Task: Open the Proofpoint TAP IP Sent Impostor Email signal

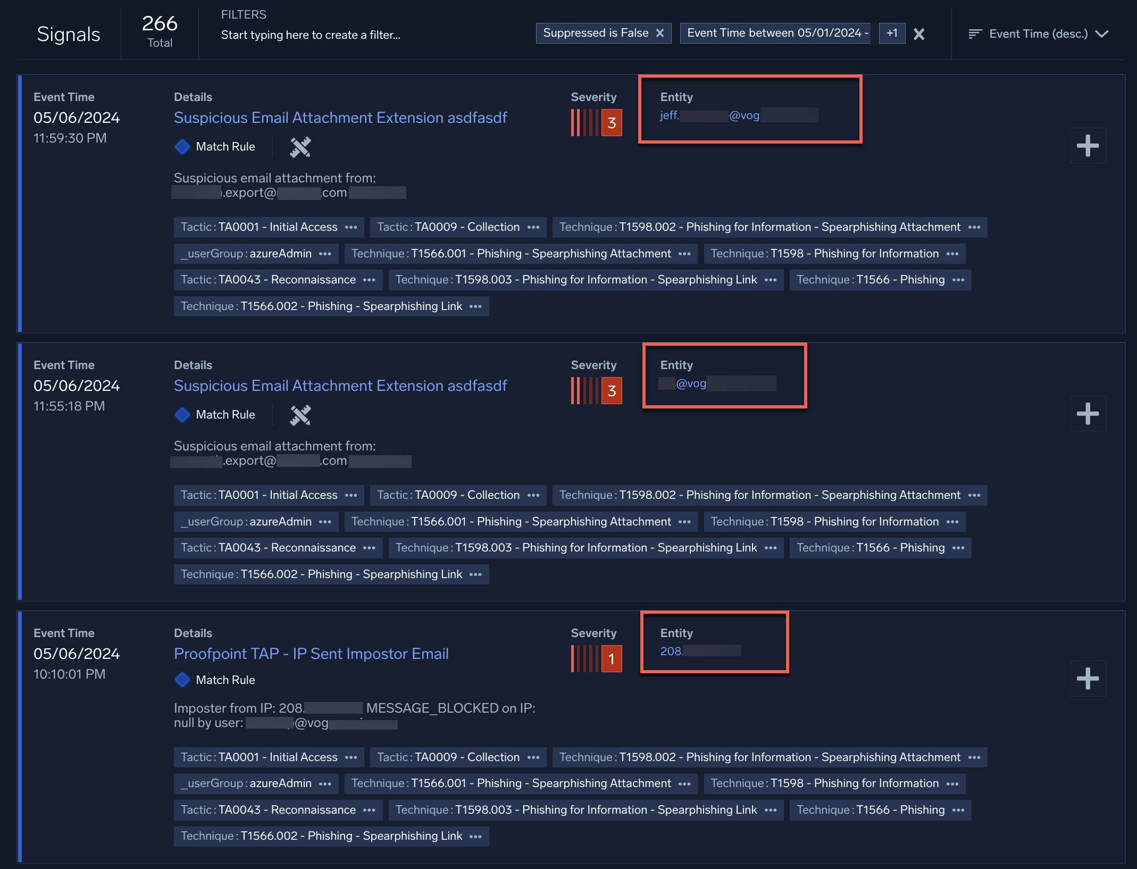Action: (311, 654)
